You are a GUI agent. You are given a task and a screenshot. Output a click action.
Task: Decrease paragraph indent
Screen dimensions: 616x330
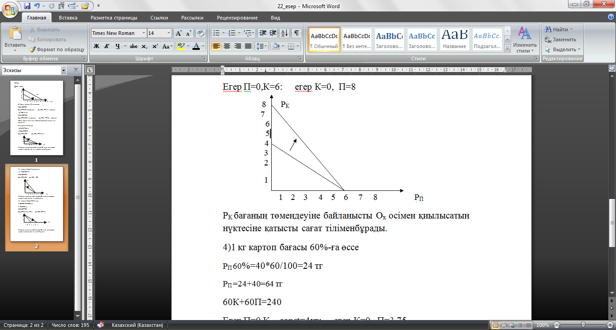[263, 33]
